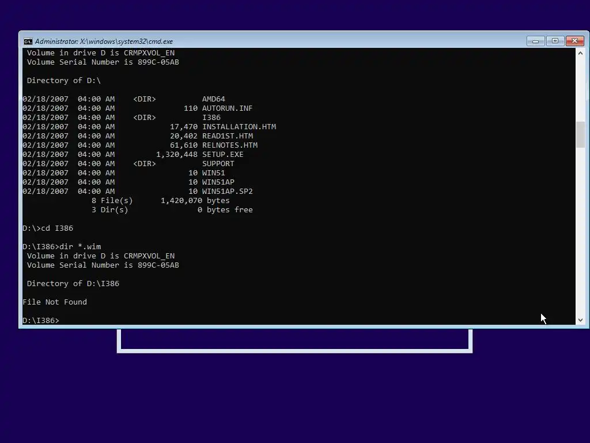Image resolution: width=590 pixels, height=443 pixels.
Task: Click the scrollbar up arrow in console
Action: pyautogui.click(x=580, y=53)
